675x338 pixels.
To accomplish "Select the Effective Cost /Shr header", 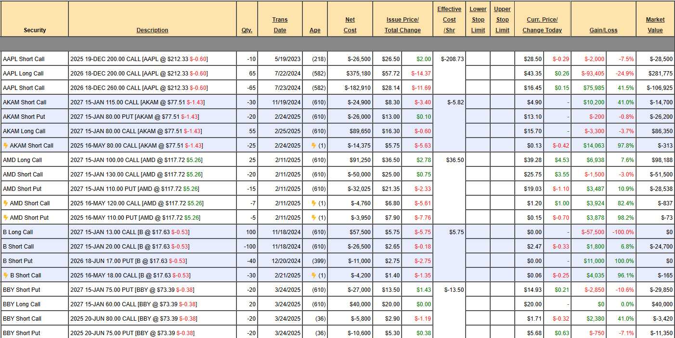I will [449, 19].
